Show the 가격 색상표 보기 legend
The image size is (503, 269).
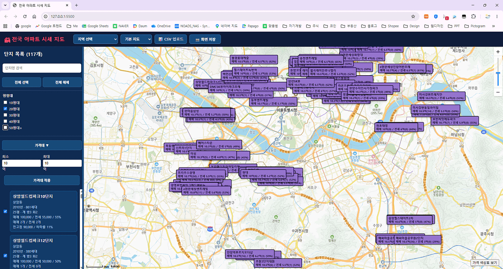[485, 263]
